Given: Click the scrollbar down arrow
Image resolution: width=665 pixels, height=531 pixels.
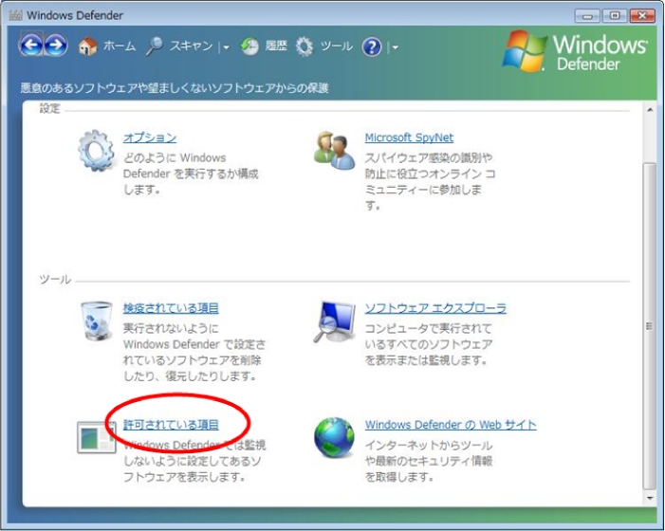Looking at the screenshot, I should click(x=649, y=497).
